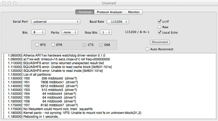Enable Auto Reconnect
218x121 pixels.
148,49
